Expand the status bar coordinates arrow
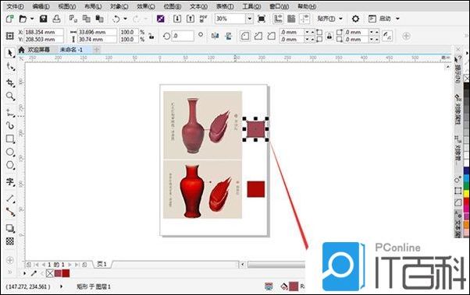This screenshot has height=295, width=470. click(x=62, y=286)
